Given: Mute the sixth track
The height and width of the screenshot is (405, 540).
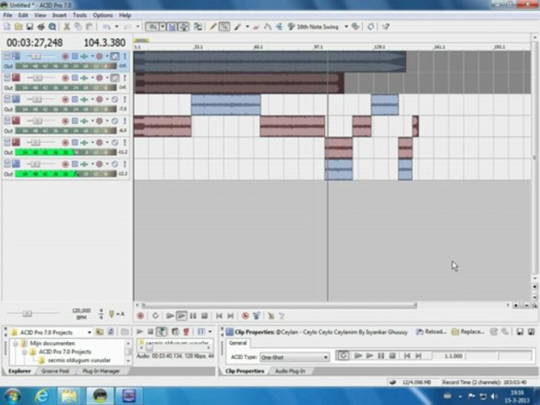Looking at the screenshot, I should point(115,164).
